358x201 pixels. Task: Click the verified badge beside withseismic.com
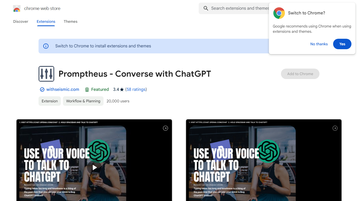(x=42, y=90)
